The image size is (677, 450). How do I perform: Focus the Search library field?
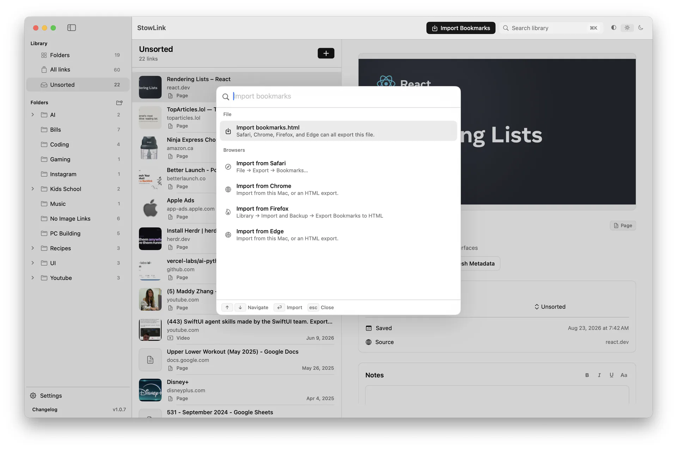coord(551,28)
